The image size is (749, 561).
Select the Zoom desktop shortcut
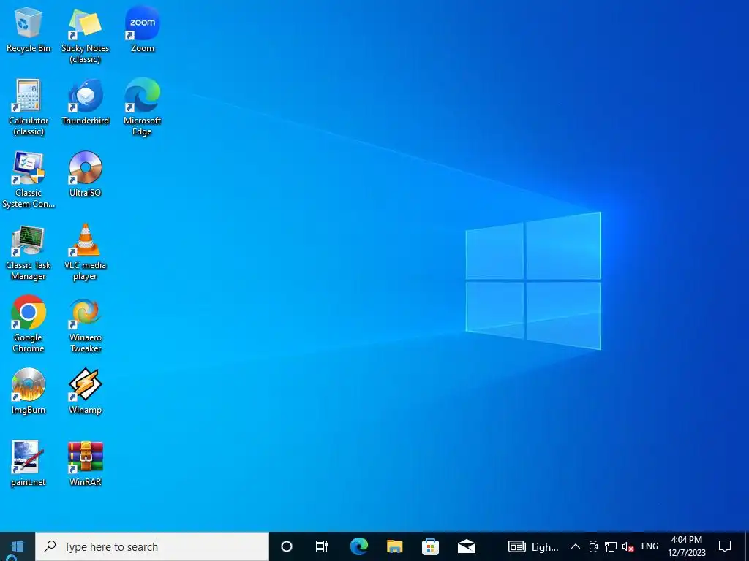[143, 29]
